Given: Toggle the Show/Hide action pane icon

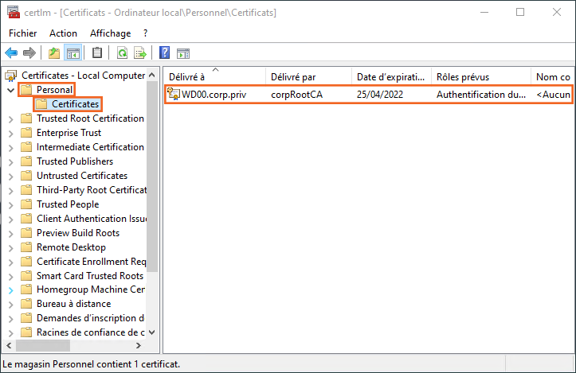Looking at the screenshot, I should click(182, 53).
